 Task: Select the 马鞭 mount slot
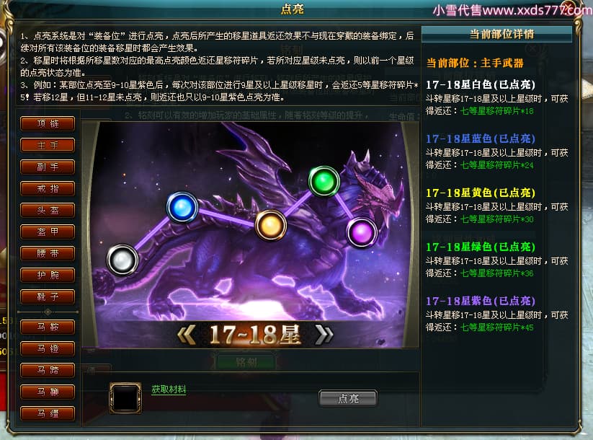48,392
